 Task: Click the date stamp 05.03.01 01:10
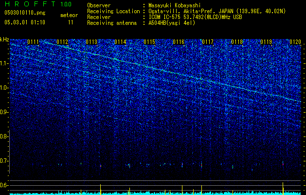25,22
